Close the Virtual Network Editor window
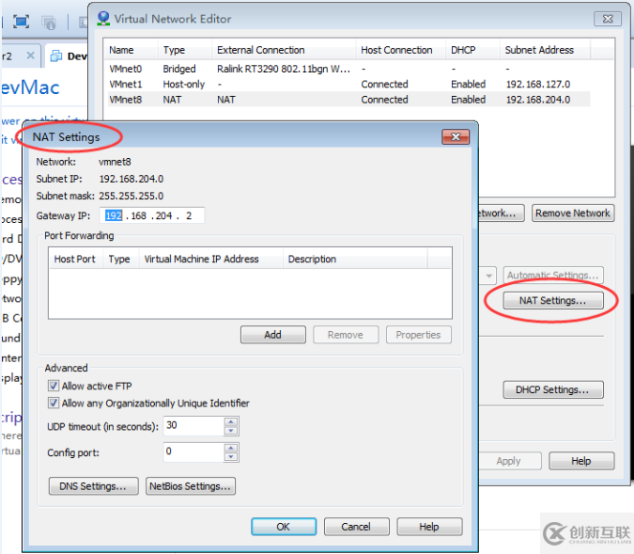The image size is (634, 554). point(608,19)
